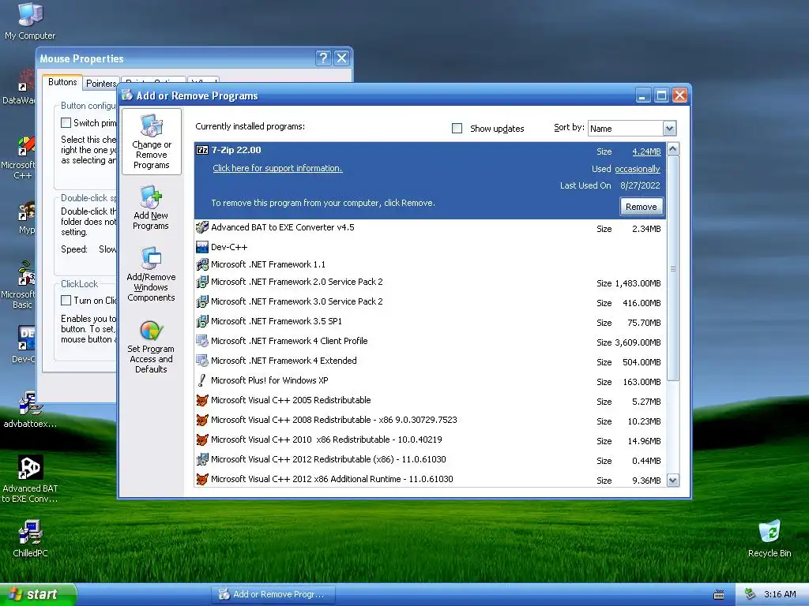Click the Dev-C++ list entry icon
The image size is (809, 606).
[x=202, y=247]
